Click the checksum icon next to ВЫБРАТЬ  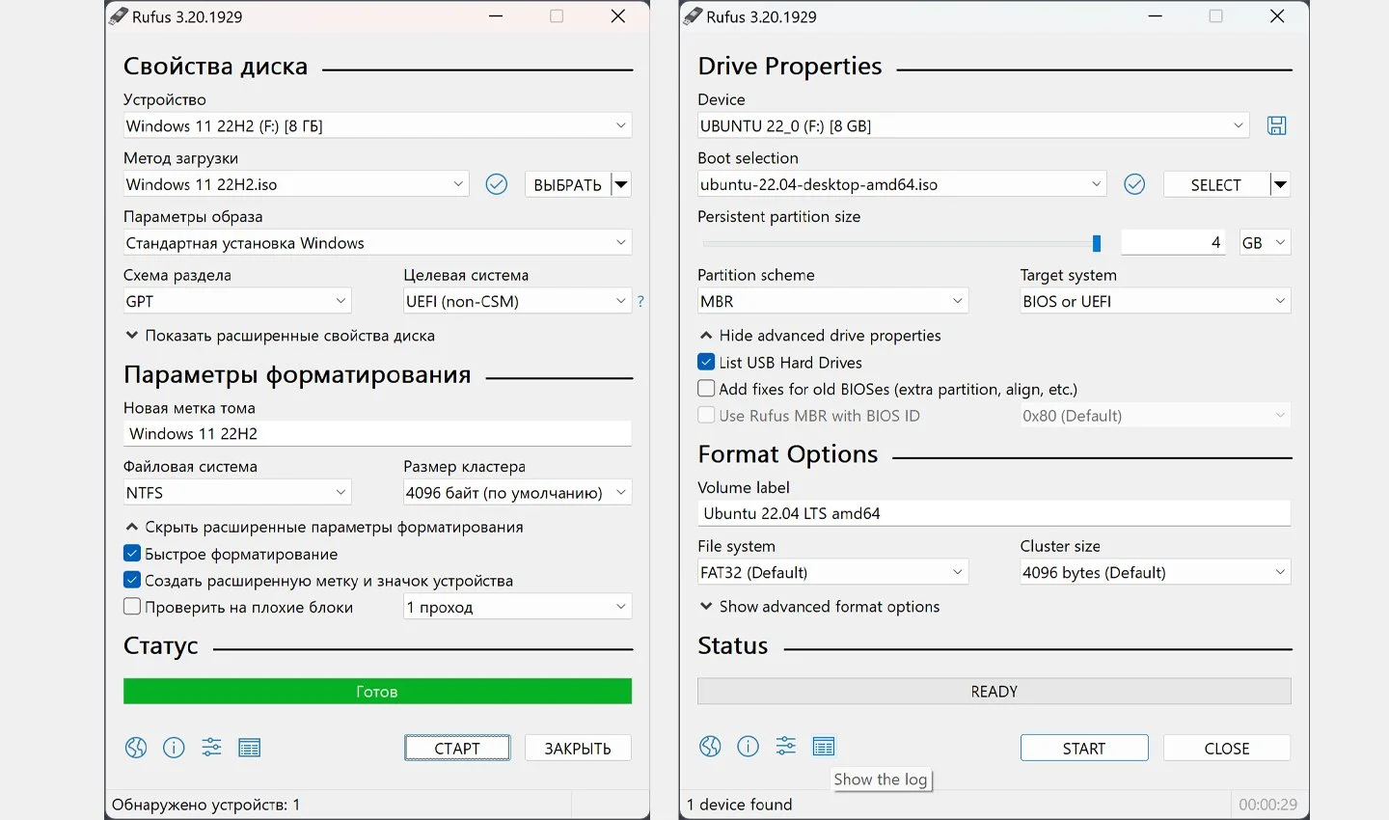(497, 184)
